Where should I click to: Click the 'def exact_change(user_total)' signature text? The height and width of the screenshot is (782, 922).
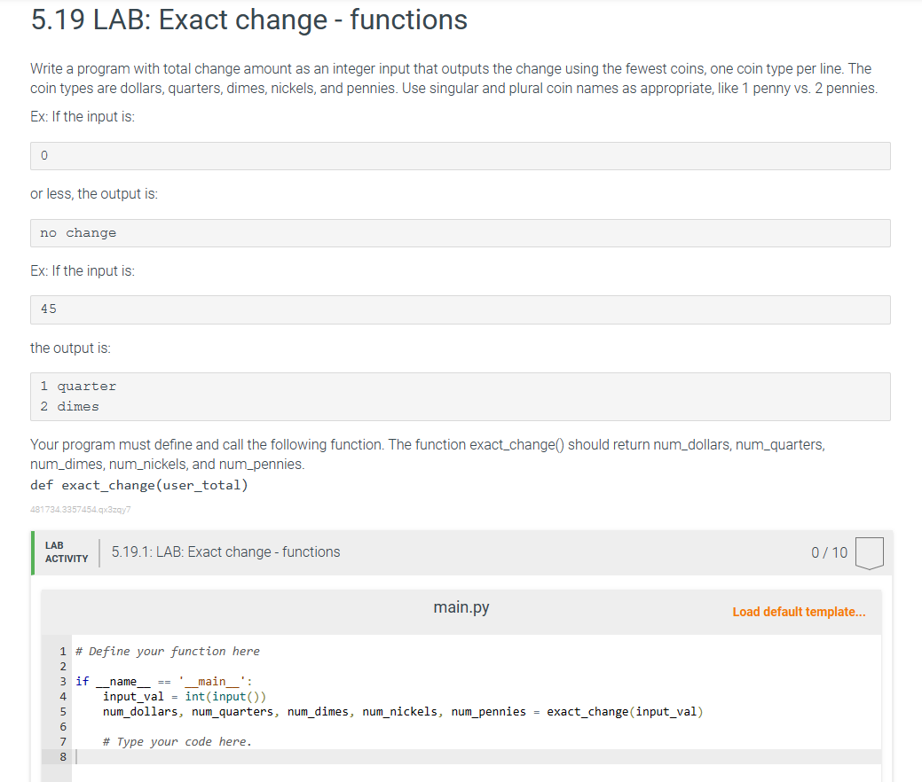138,485
